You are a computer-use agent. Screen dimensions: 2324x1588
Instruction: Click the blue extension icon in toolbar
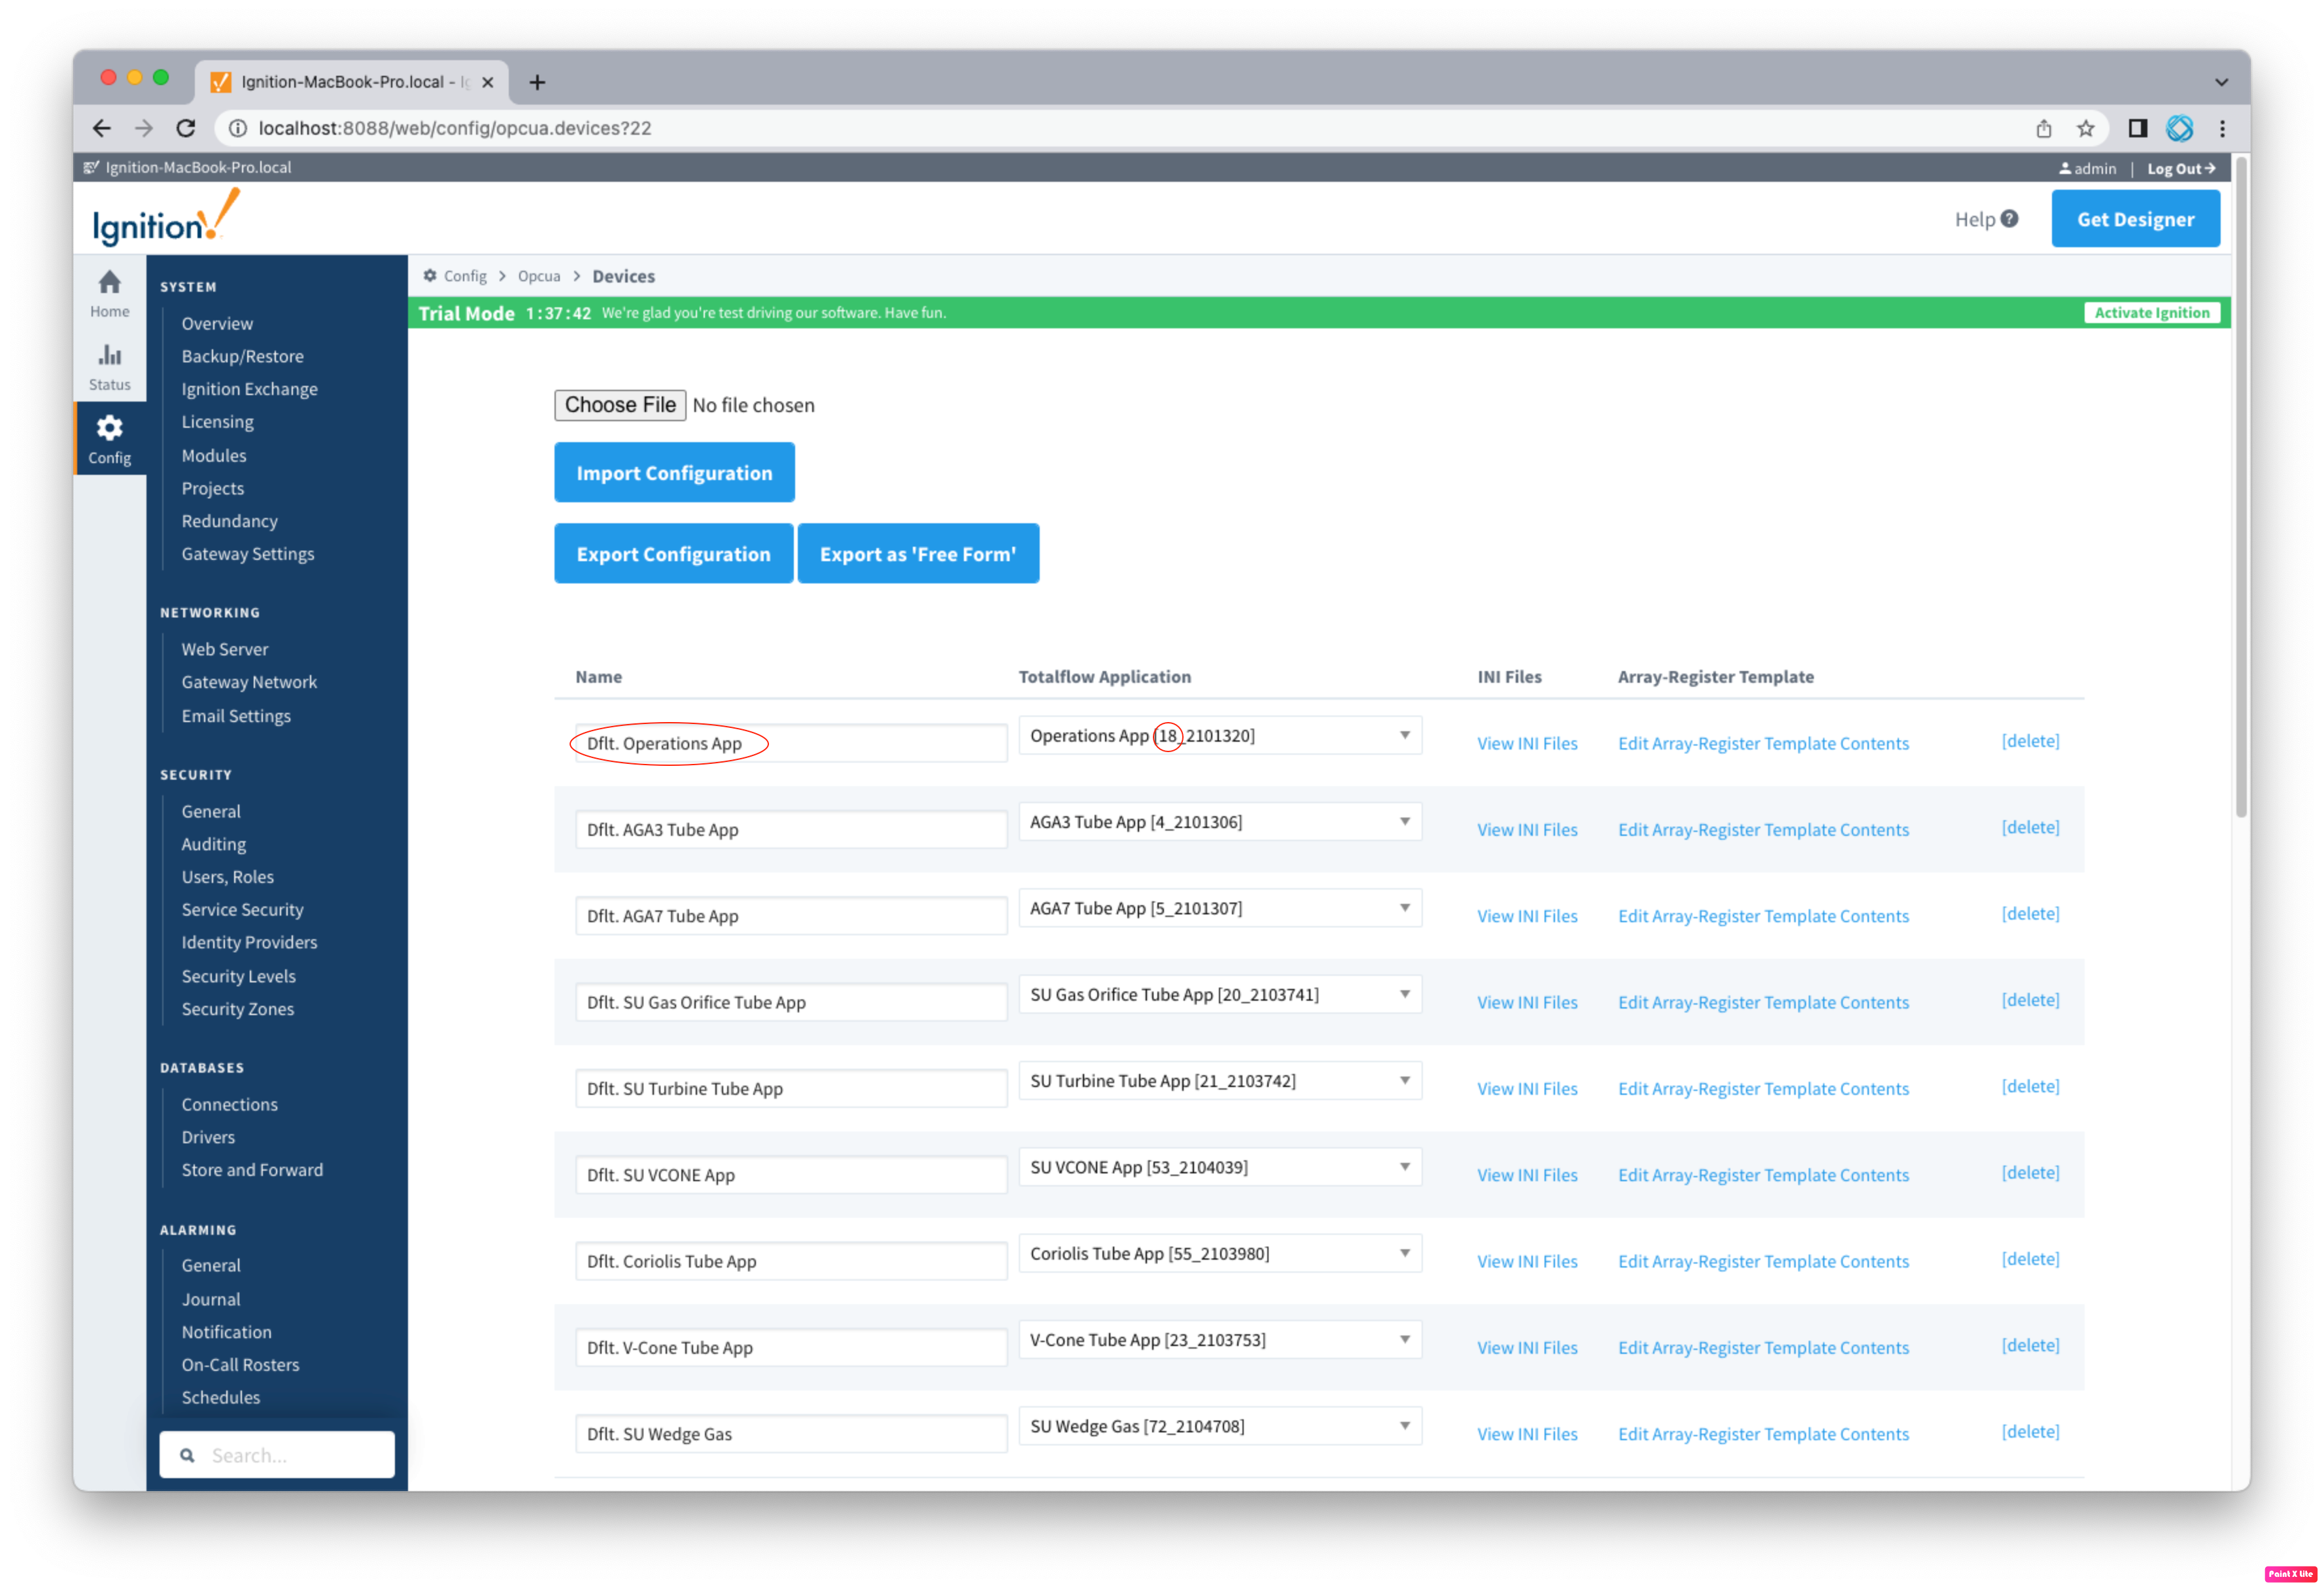click(x=2180, y=128)
